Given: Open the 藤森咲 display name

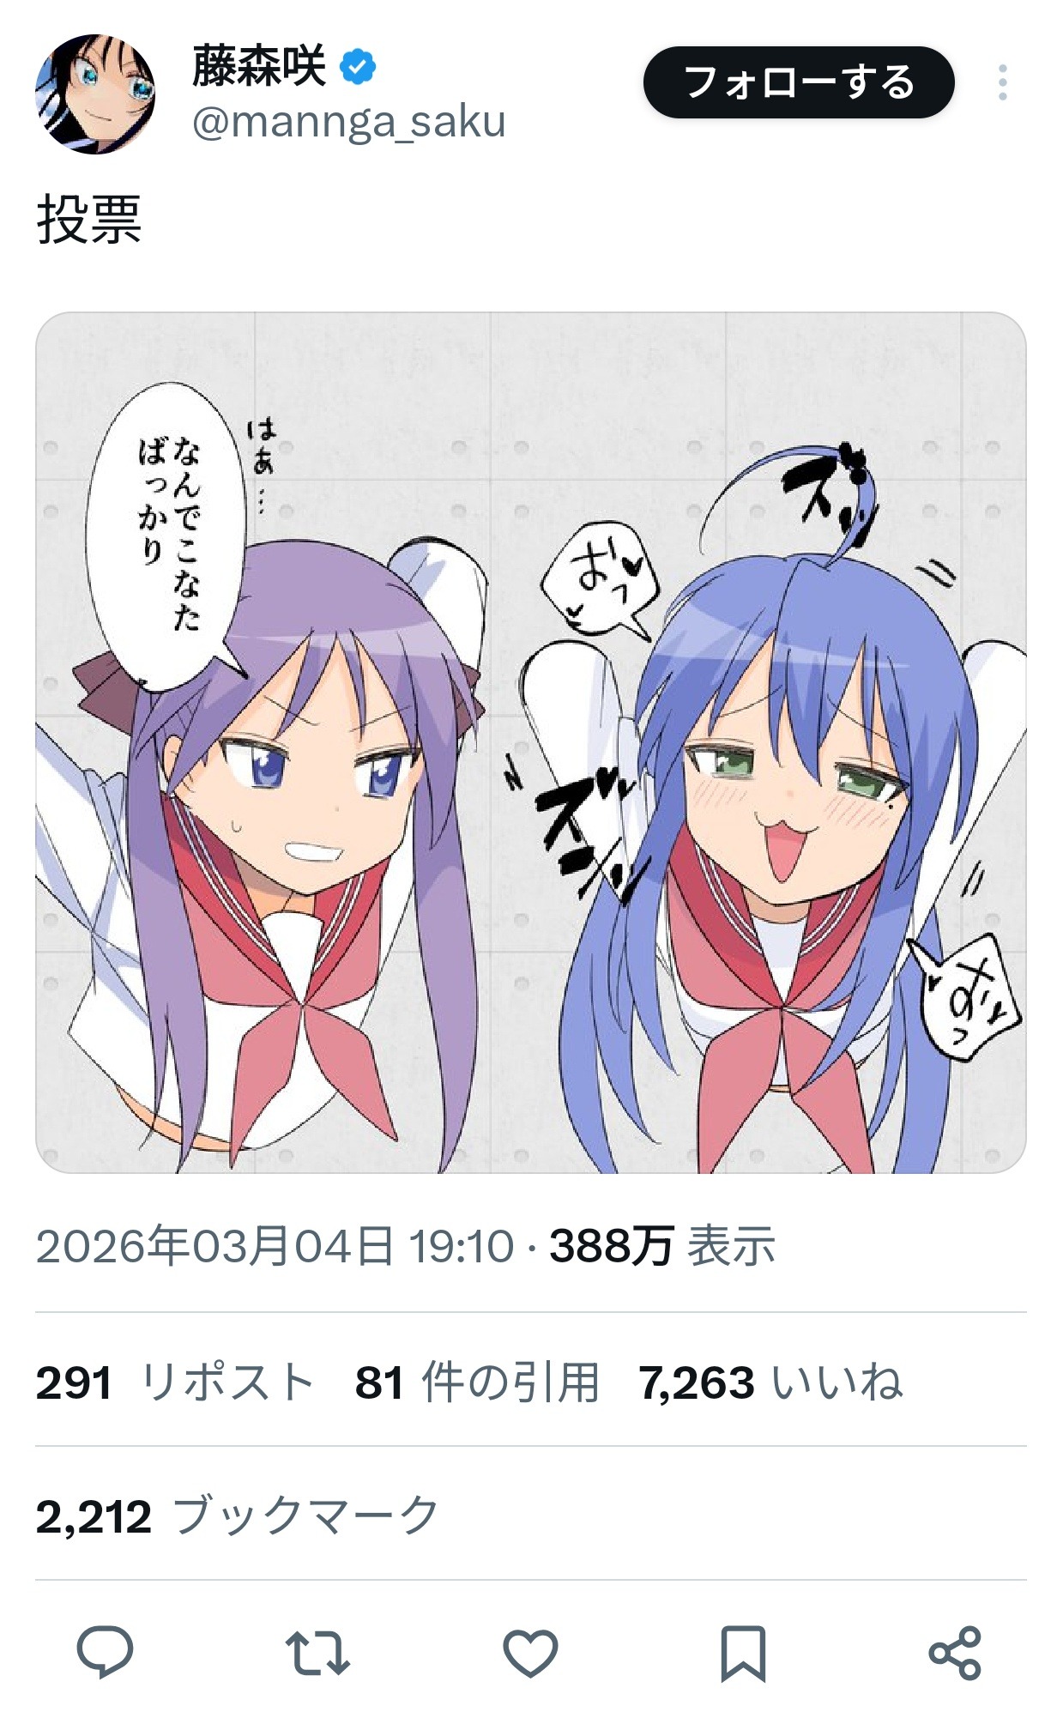Looking at the screenshot, I should (259, 67).
